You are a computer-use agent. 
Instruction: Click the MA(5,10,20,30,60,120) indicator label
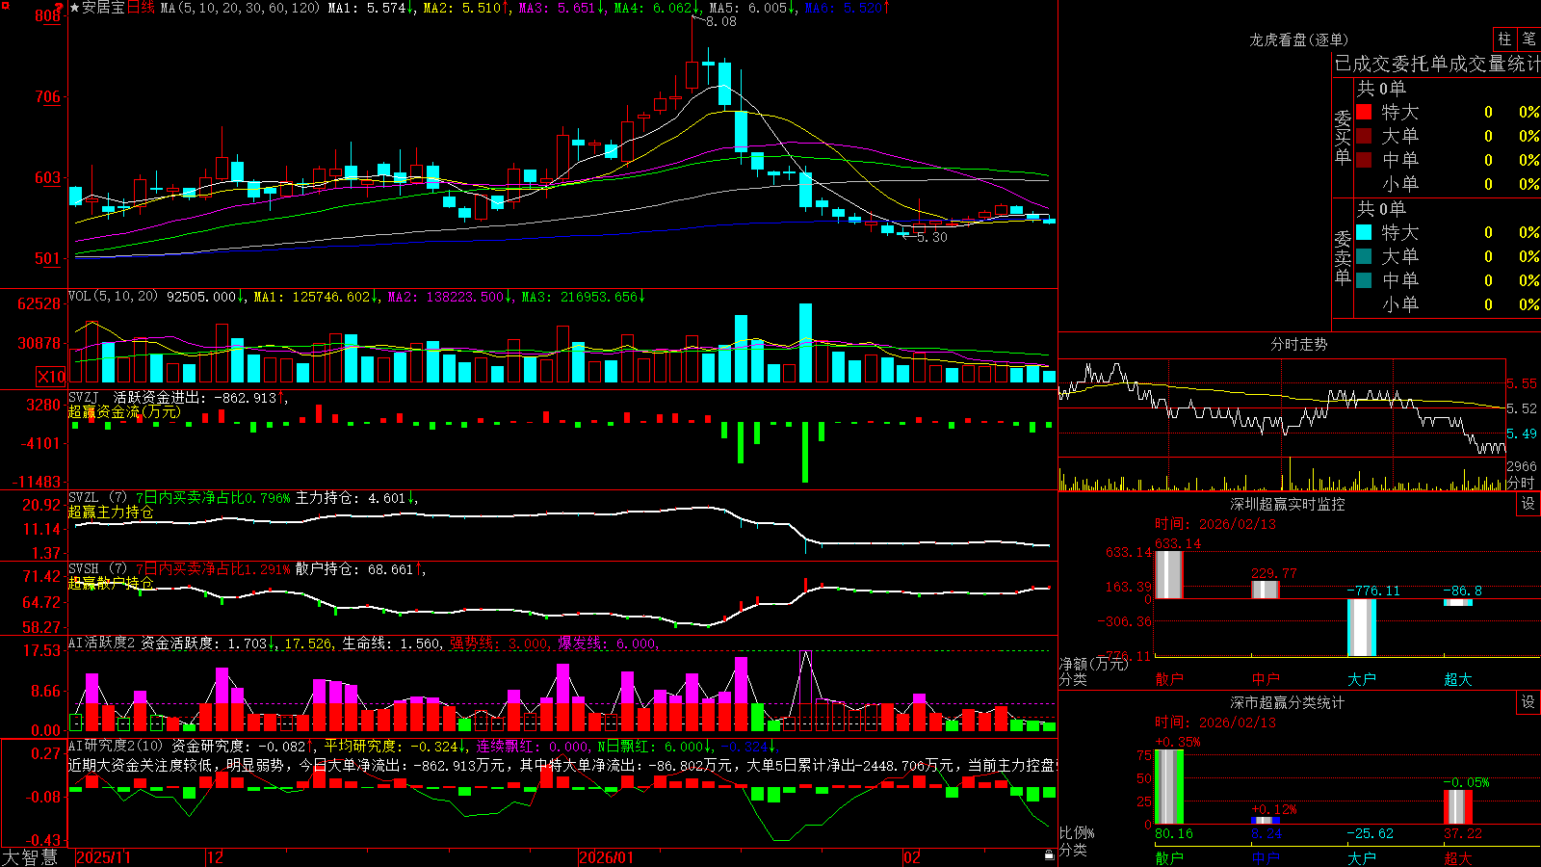tap(240, 8)
